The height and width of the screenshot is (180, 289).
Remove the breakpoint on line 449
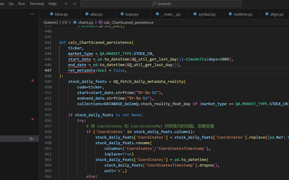coord(33,80)
